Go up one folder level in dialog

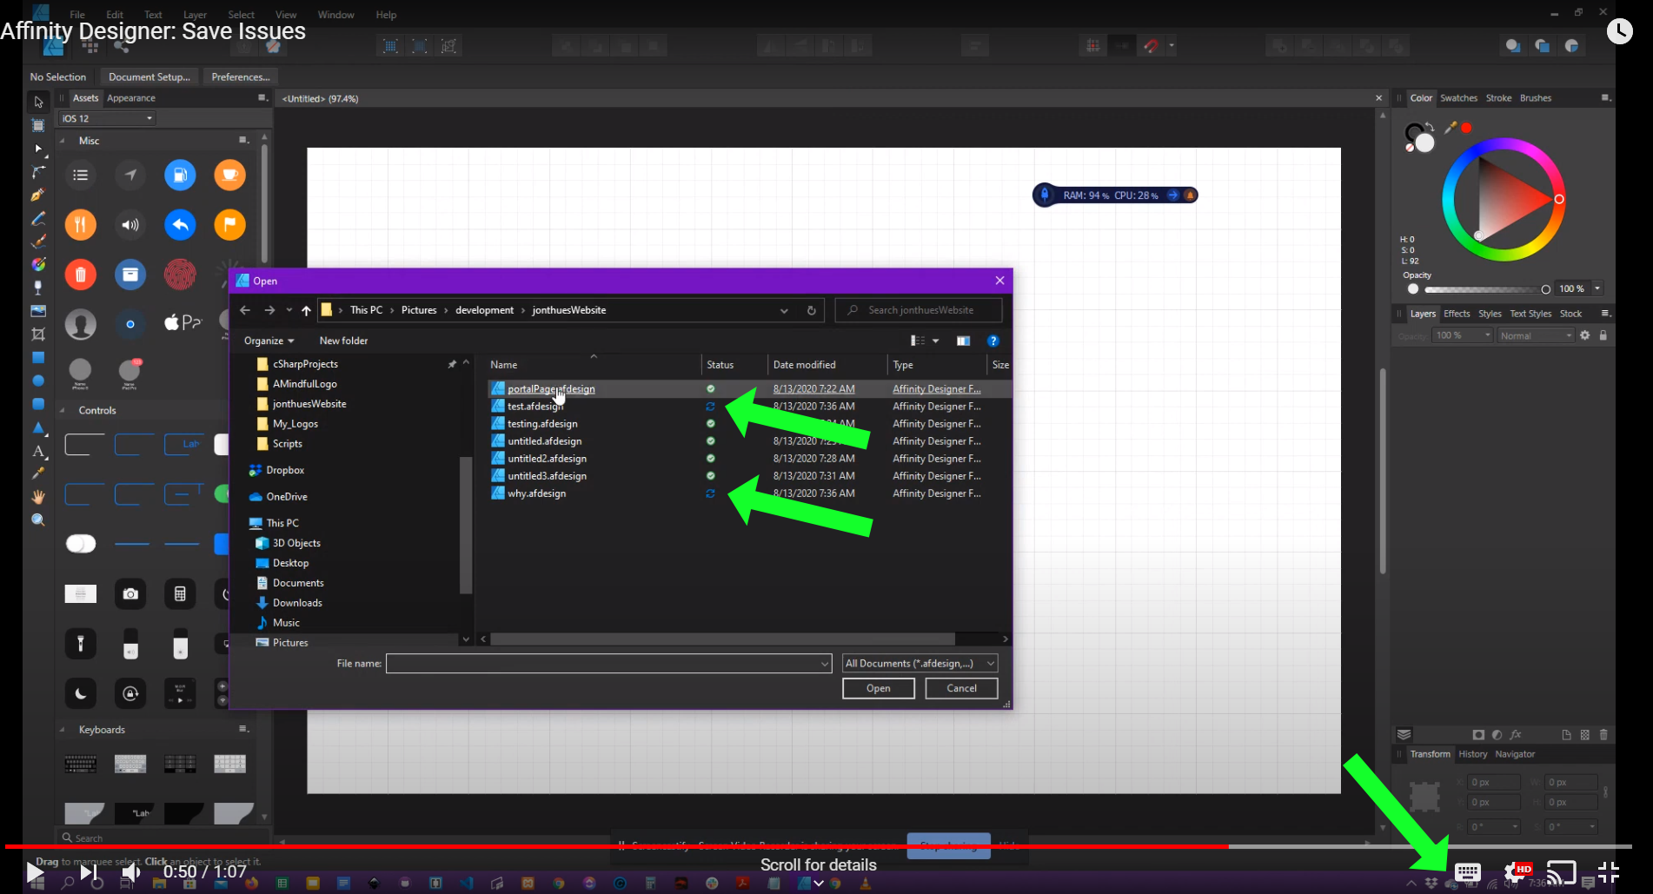[x=306, y=310]
